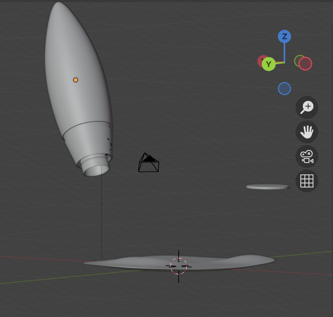
Task: Click the partially hidden red X axis handle
Action: pyautogui.click(x=261, y=60)
